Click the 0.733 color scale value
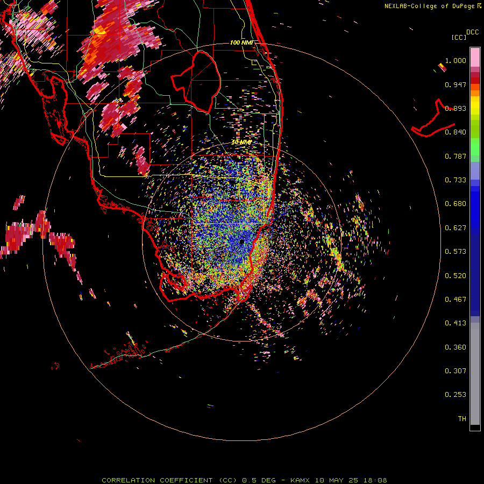Image resolution: width=484 pixels, height=484 pixels. click(x=455, y=180)
